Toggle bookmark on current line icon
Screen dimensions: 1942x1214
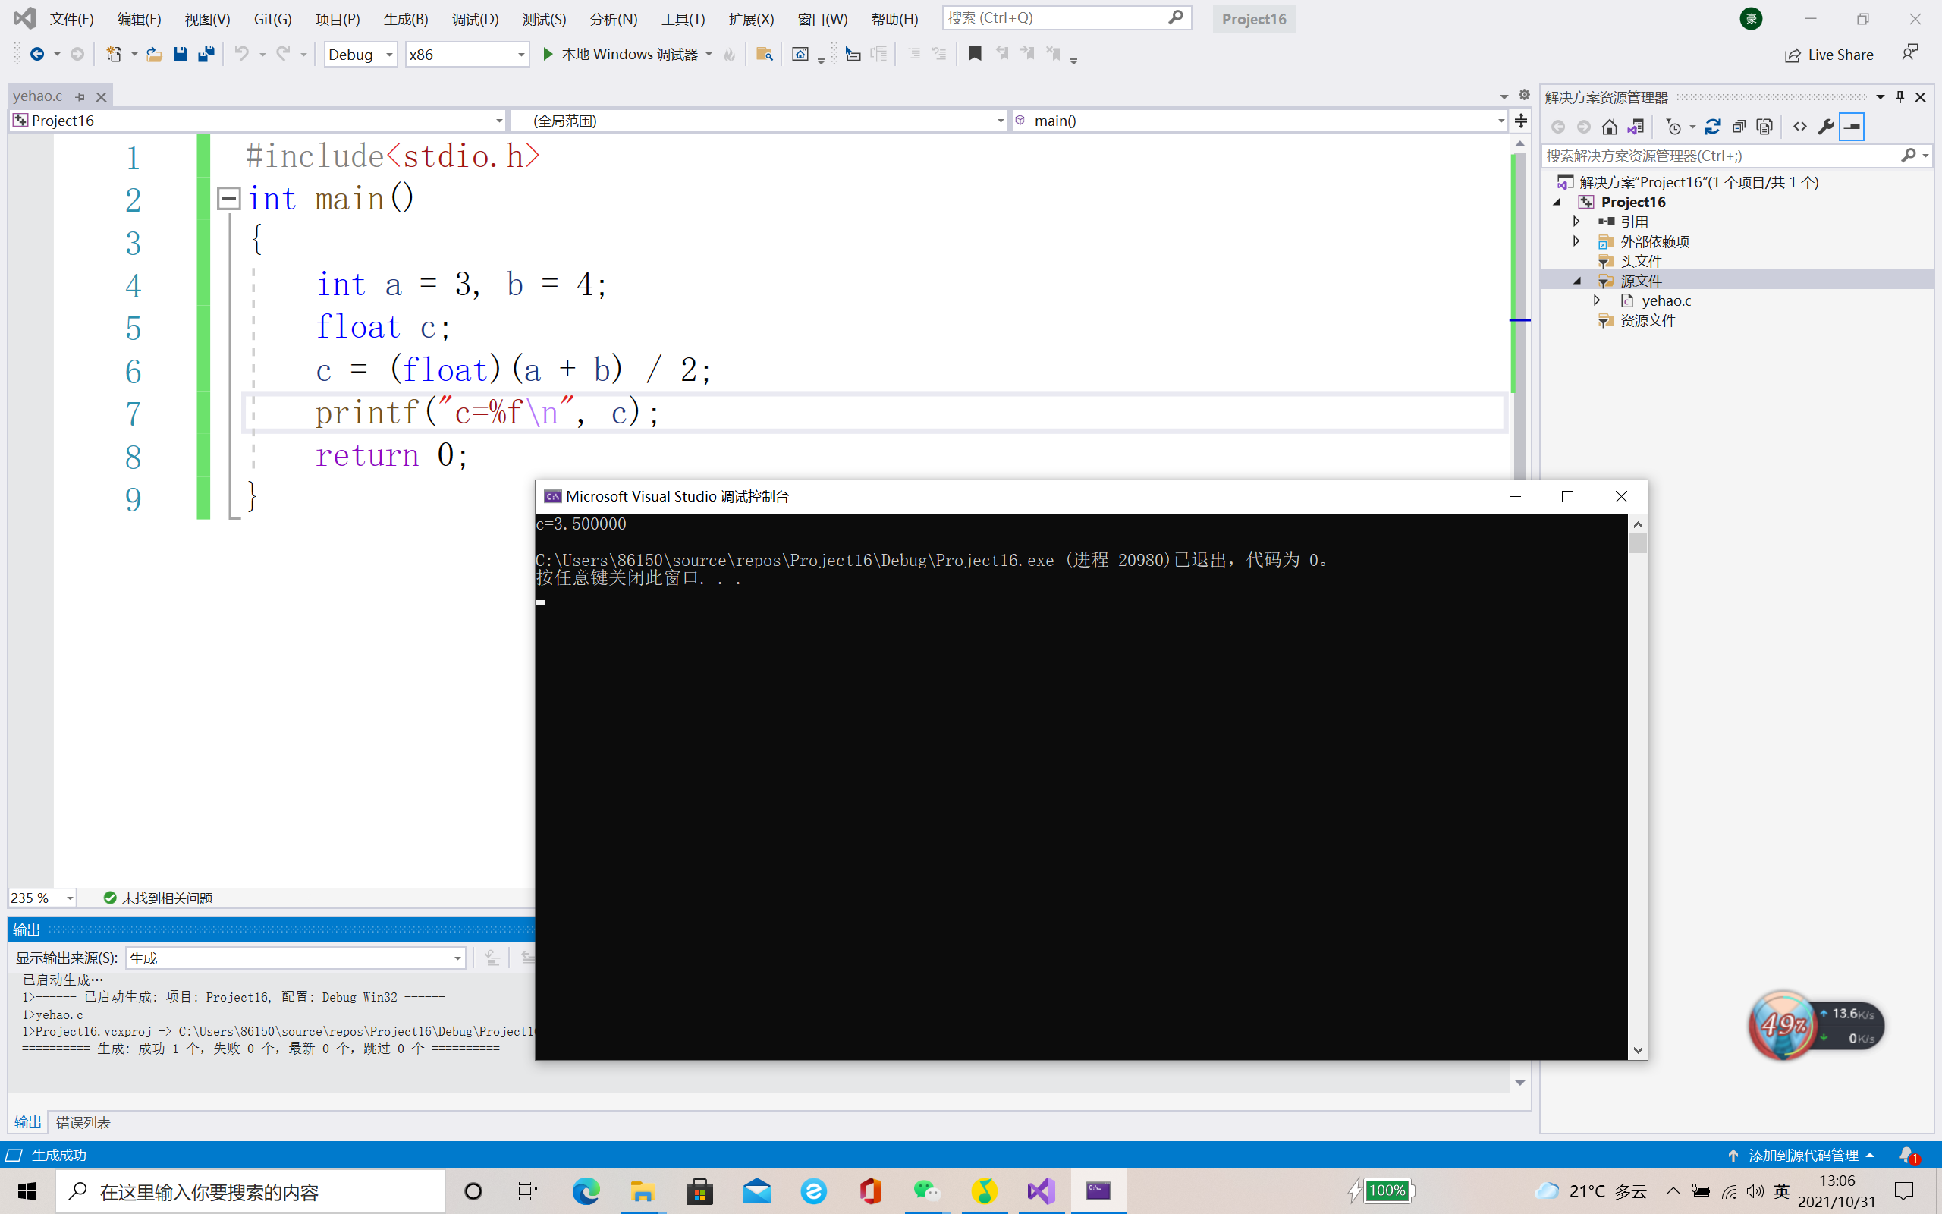coord(974,54)
